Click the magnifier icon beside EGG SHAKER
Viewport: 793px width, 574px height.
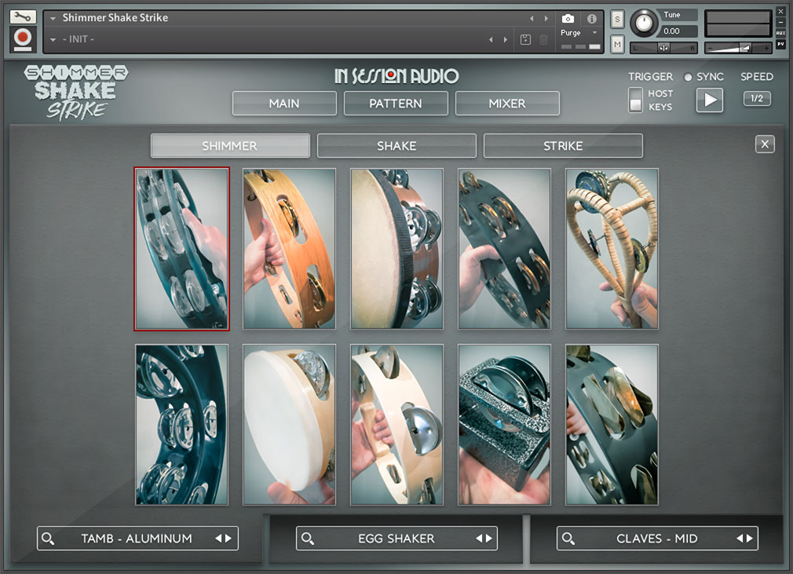click(x=308, y=539)
